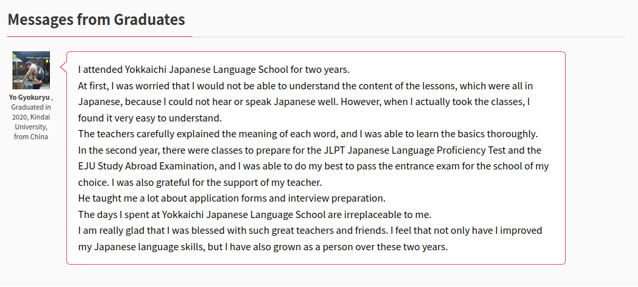Click 'from China' text under photo

click(31, 137)
